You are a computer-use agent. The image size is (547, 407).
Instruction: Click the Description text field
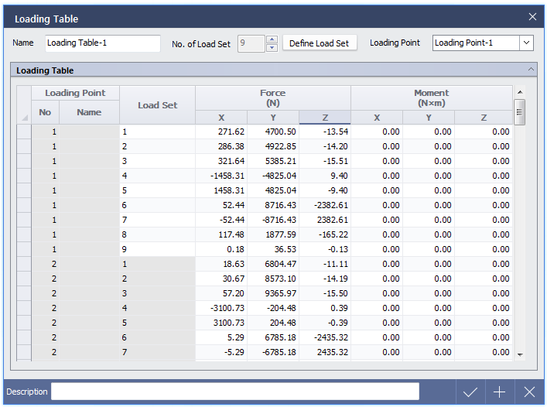pos(234,392)
